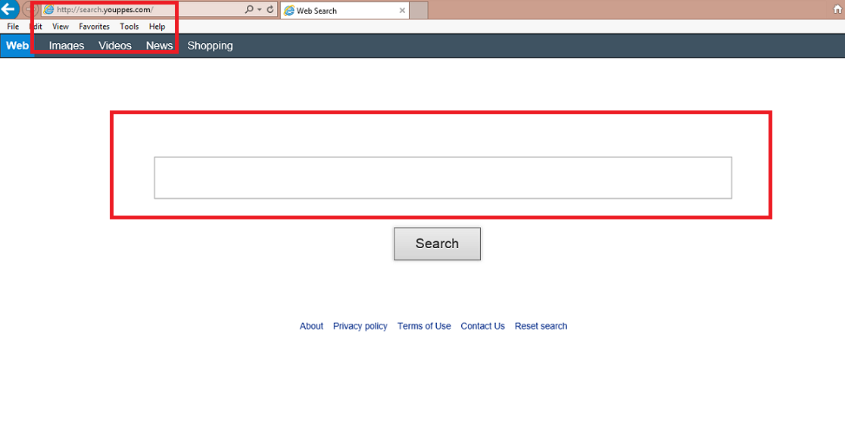Open the Terms of Use link

424,326
